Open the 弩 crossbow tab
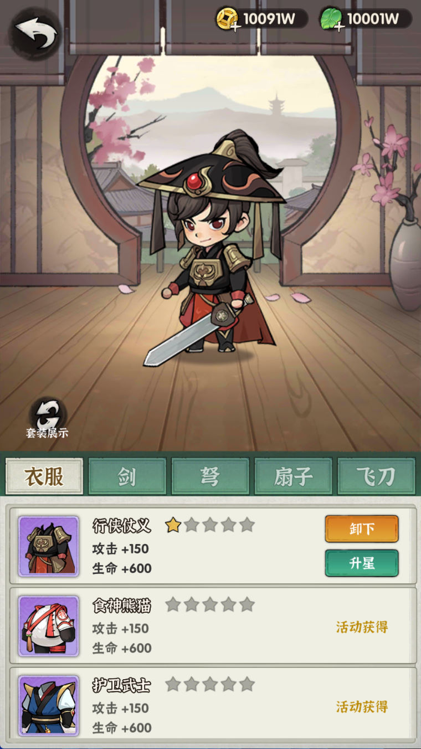 210,476
